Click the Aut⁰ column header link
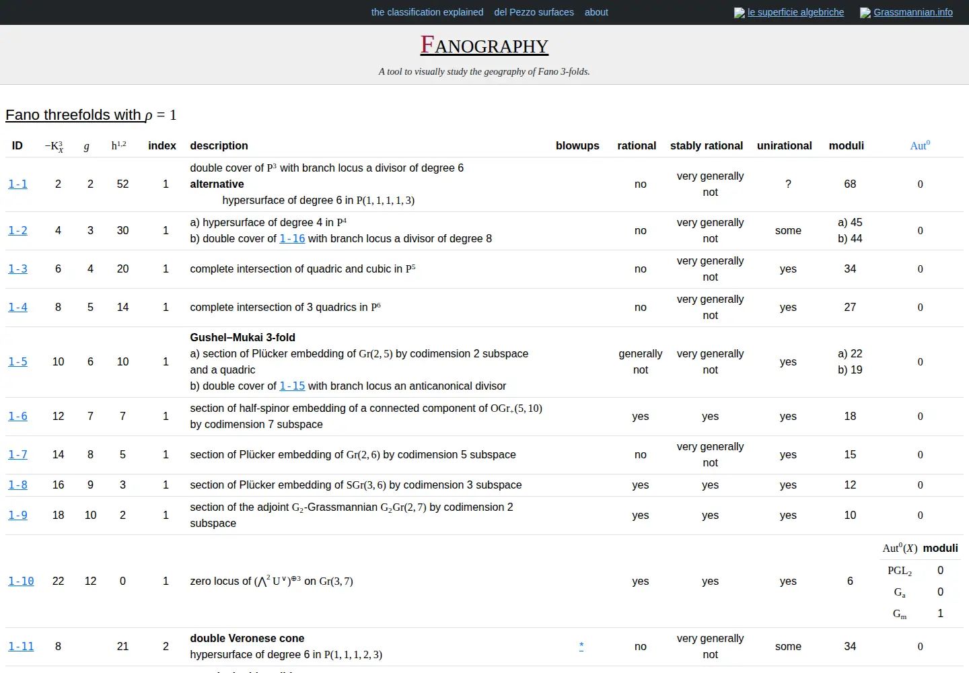 920,145
